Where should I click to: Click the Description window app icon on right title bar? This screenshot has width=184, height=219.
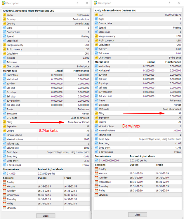[x=96, y=3]
